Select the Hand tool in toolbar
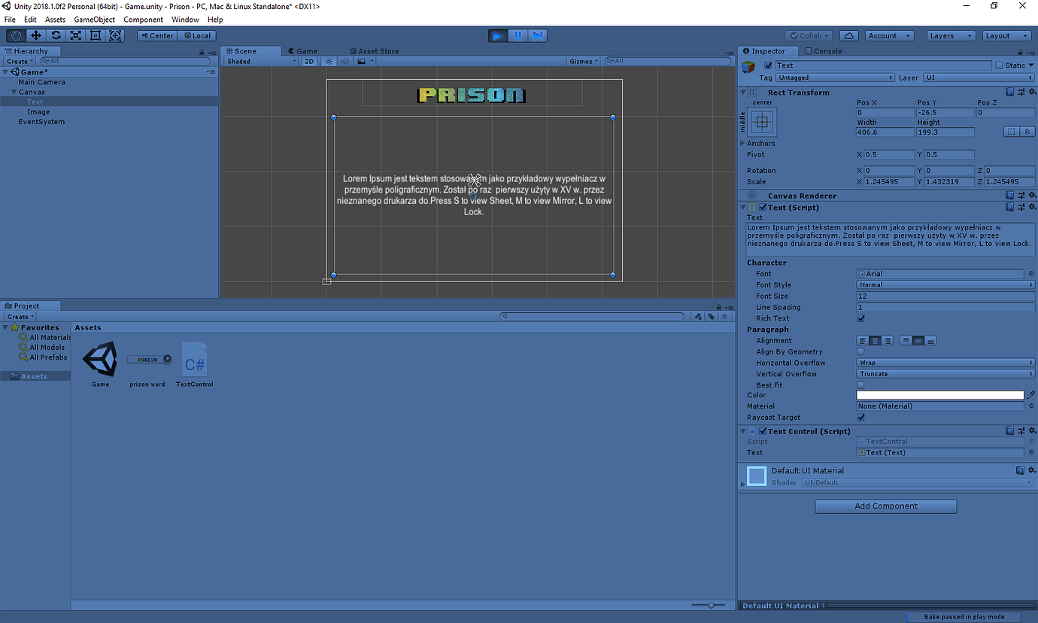Screen dimensions: 1038x623 click(x=16, y=35)
